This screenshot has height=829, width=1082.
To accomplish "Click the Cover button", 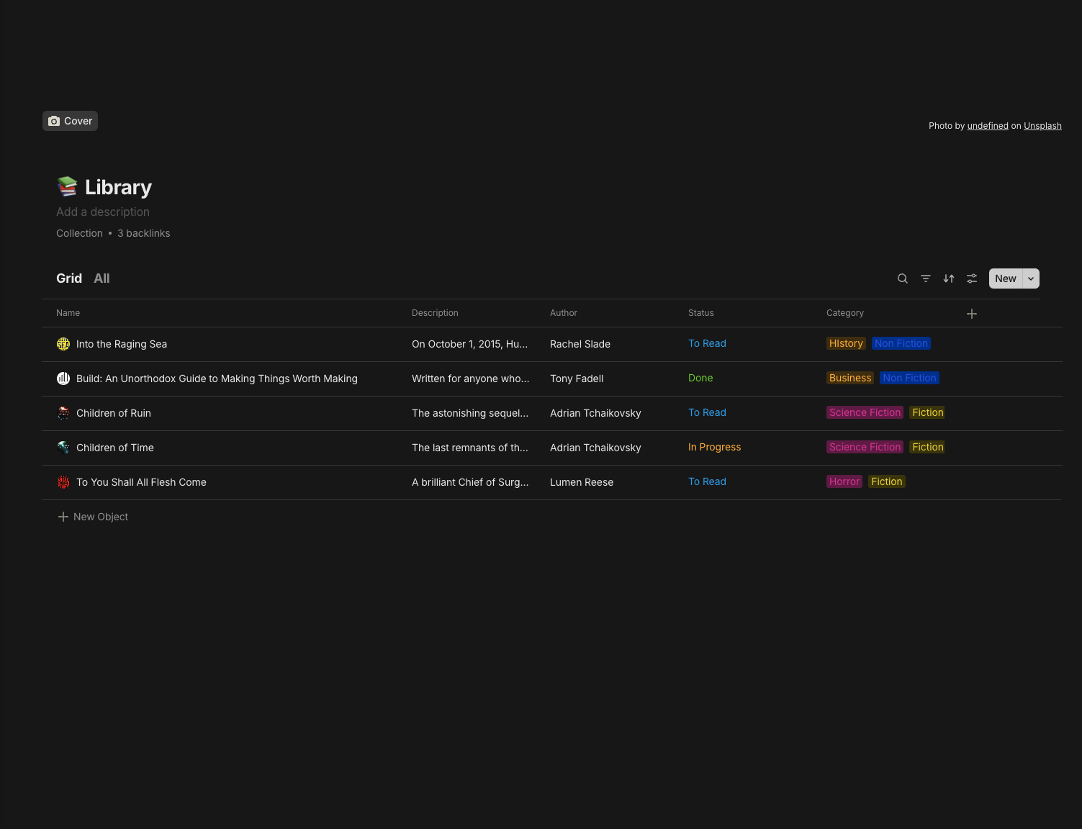I will 70,121.
